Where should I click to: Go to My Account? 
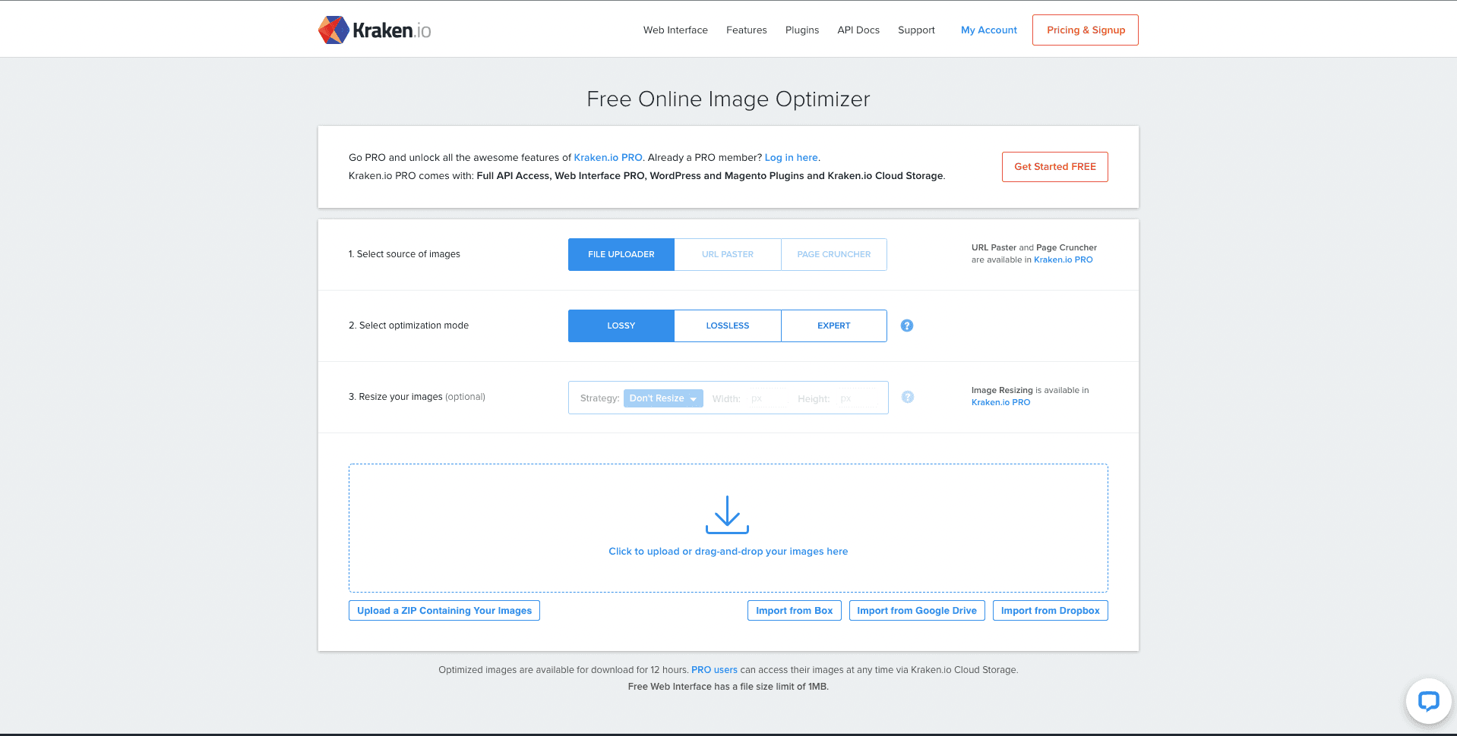point(989,30)
